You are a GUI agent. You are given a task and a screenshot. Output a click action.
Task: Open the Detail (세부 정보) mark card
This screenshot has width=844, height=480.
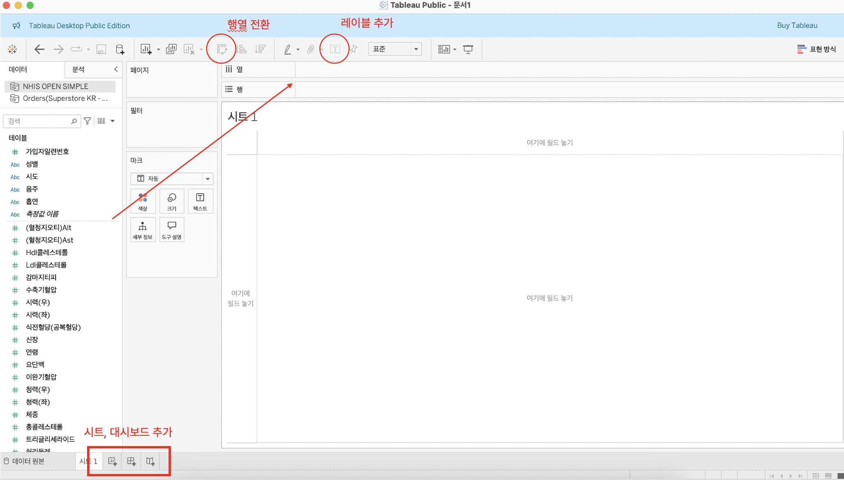click(143, 230)
